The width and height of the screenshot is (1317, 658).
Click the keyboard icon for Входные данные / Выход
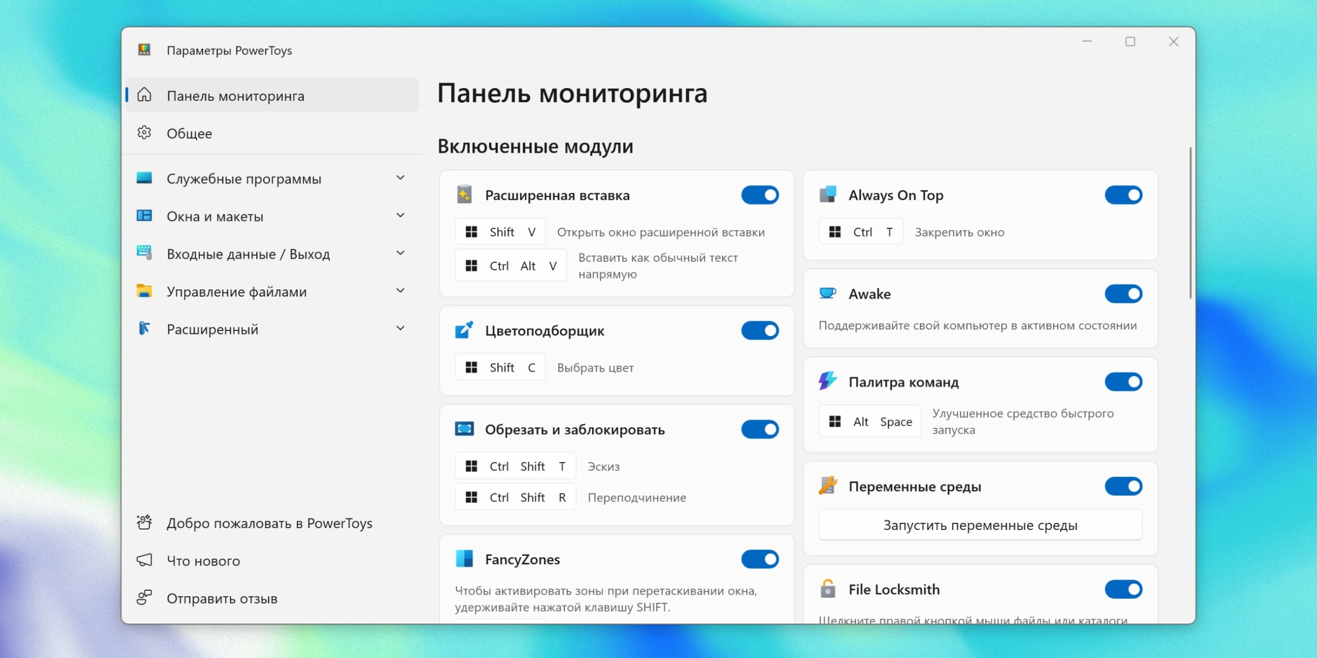point(144,252)
